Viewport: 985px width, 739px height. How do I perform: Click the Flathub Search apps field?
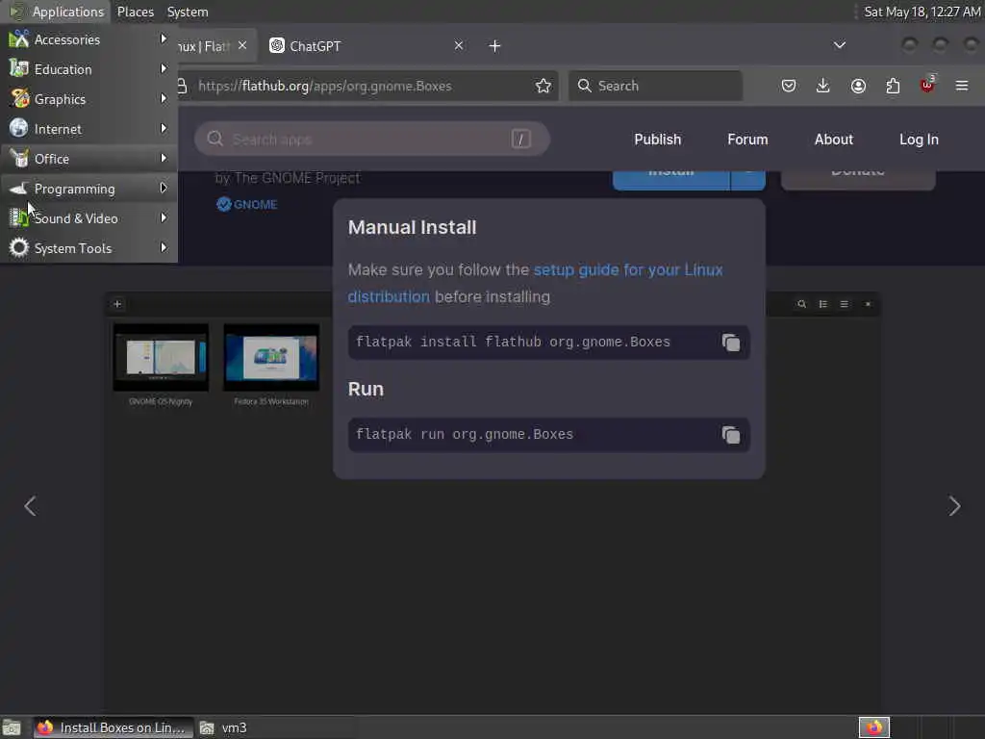[372, 139]
